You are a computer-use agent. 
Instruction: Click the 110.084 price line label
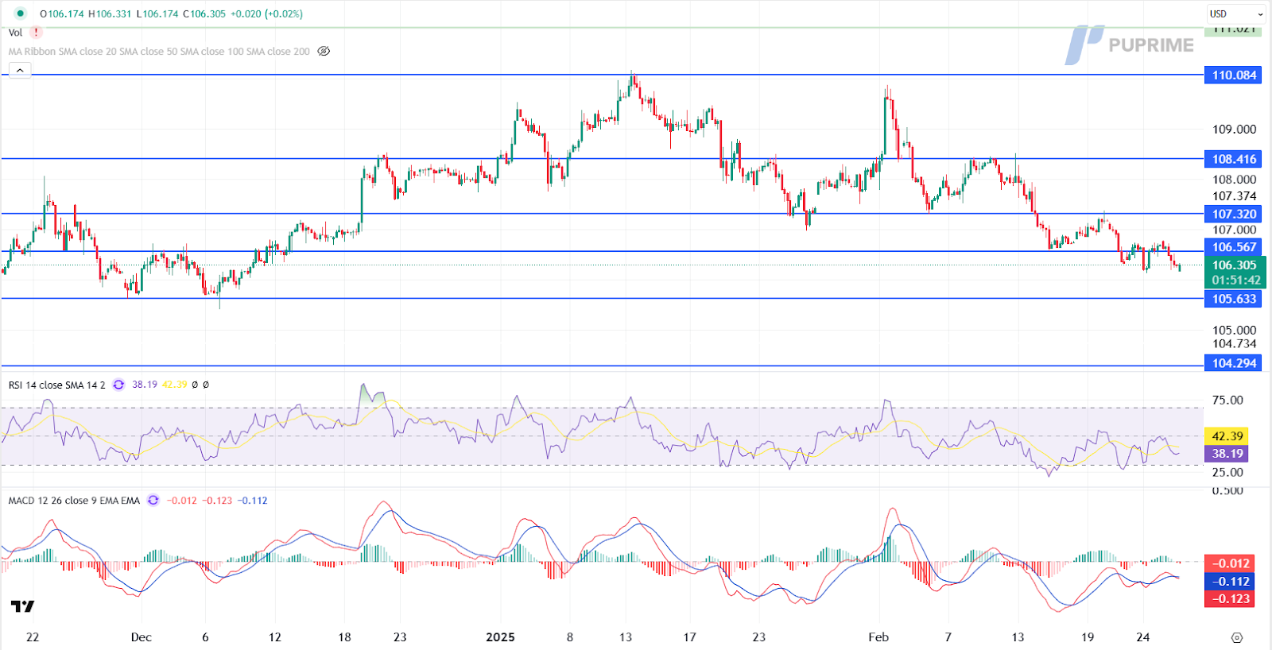[x=1233, y=75]
